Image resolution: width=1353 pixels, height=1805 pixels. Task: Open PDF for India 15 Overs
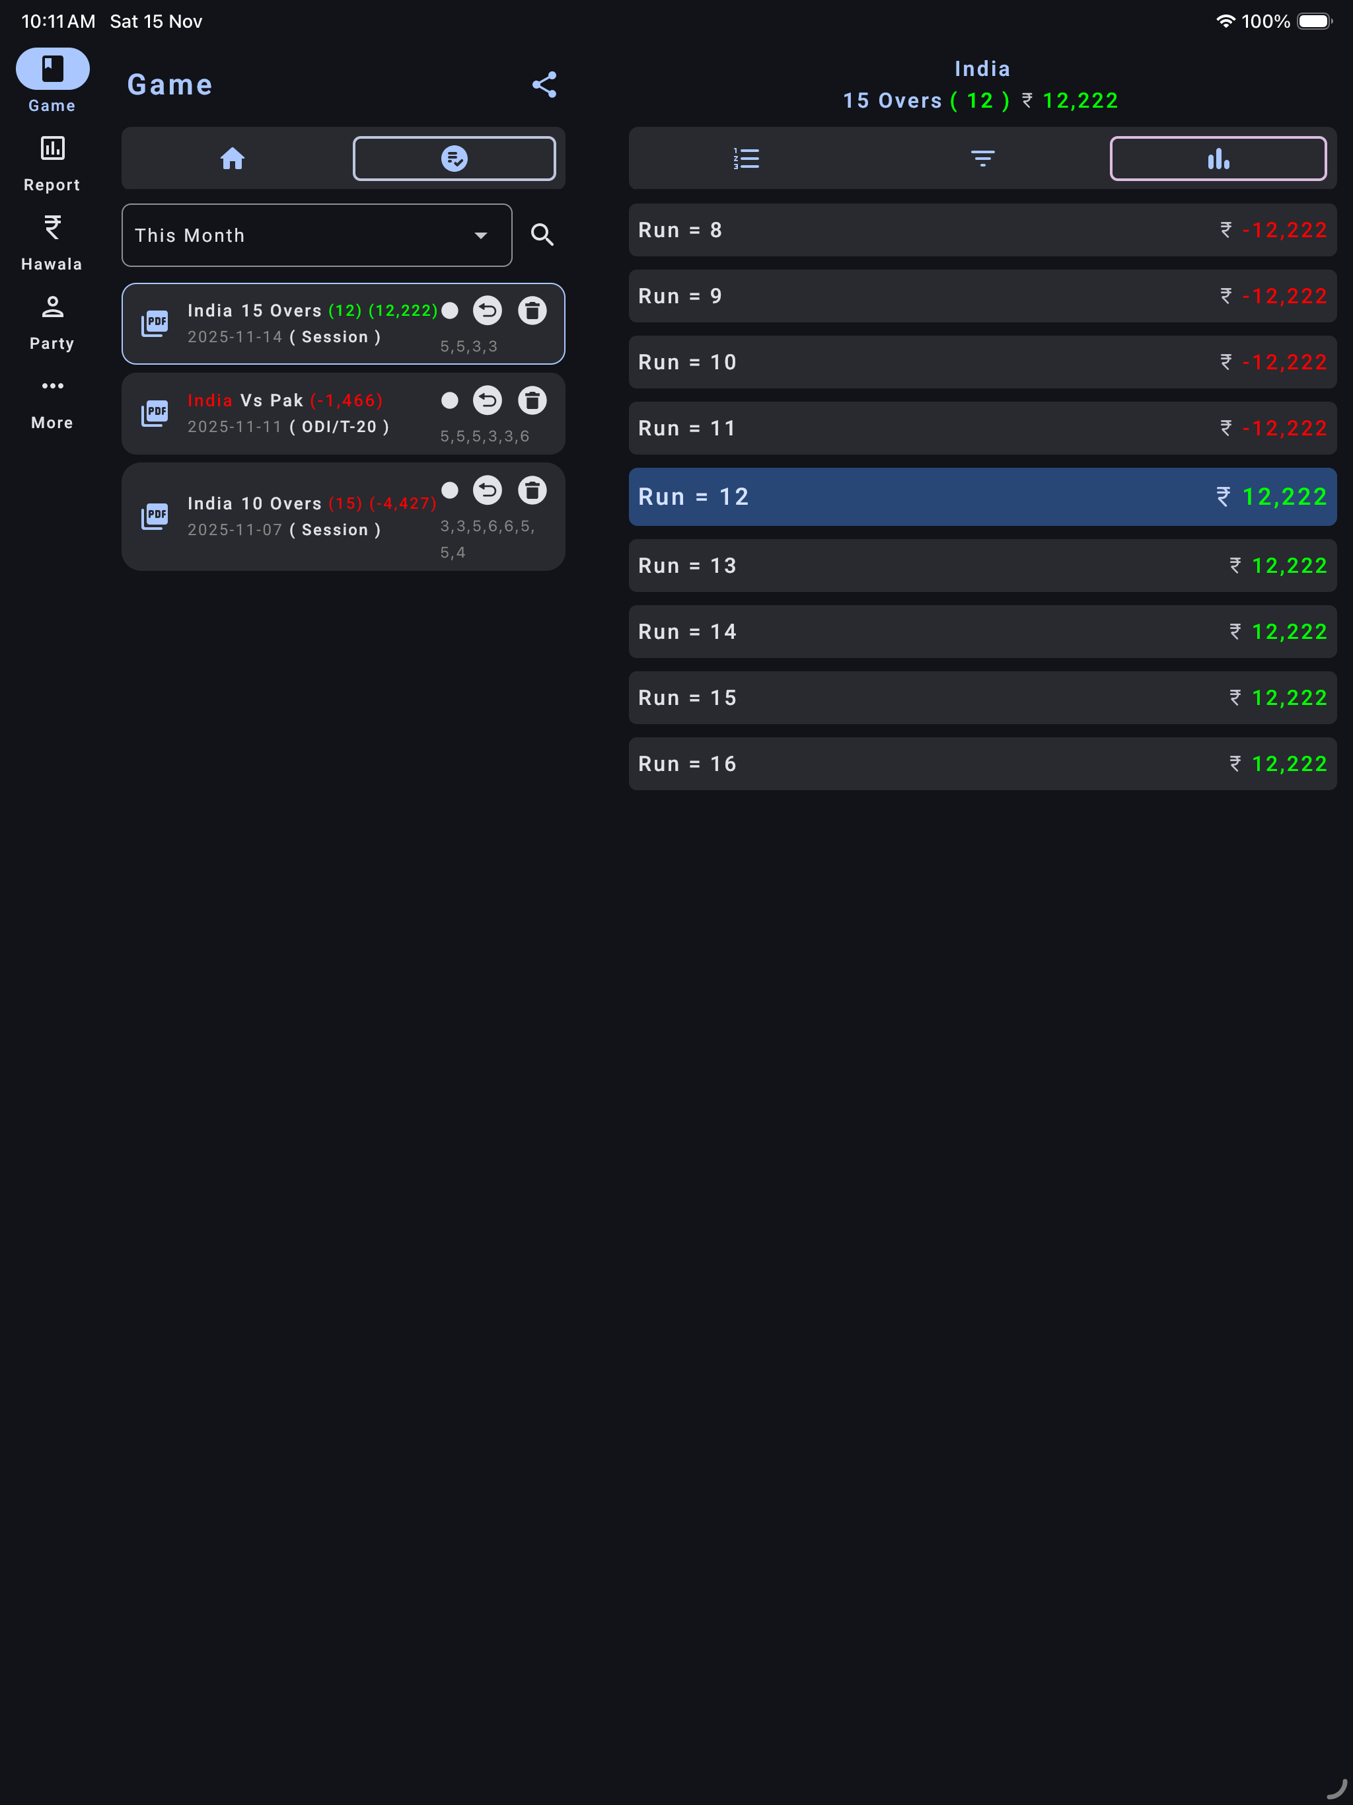click(154, 323)
